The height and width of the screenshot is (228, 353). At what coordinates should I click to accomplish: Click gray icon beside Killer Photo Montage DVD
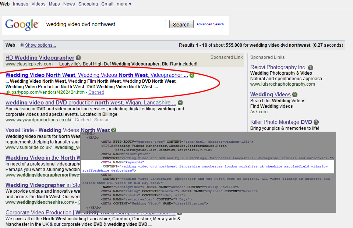[316, 122]
